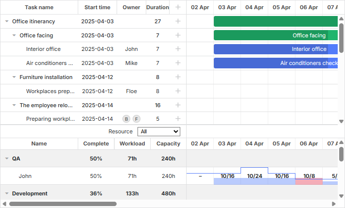
Task: Sort by the Start time column header
Action: coord(97,7)
